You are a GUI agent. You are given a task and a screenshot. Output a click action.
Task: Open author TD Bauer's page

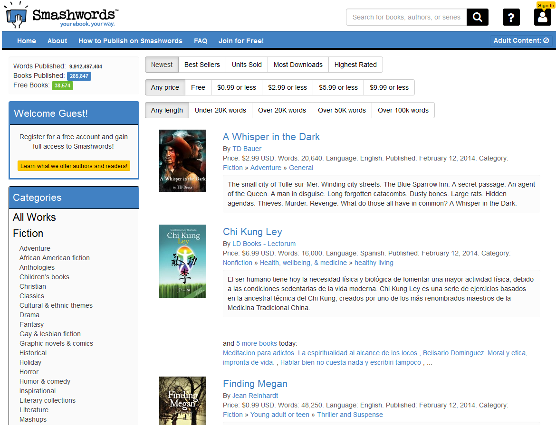247,149
